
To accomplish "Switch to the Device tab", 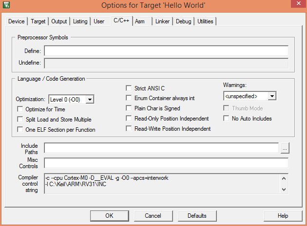I will click(17, 21).
